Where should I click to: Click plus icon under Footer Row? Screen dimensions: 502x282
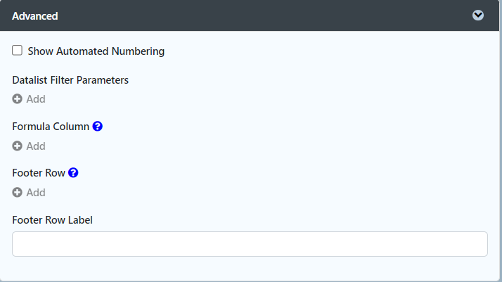click(18, 193)
